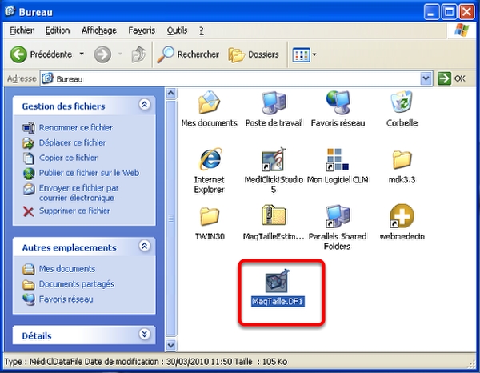Open the Affichage menu
This screenshot has width=480, height=373.
(x=99, y=30)
